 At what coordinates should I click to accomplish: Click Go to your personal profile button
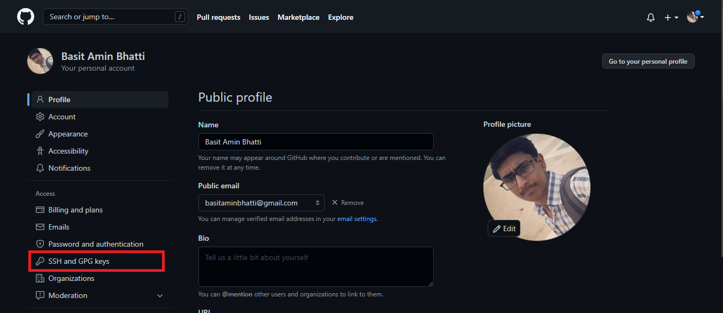648,62
